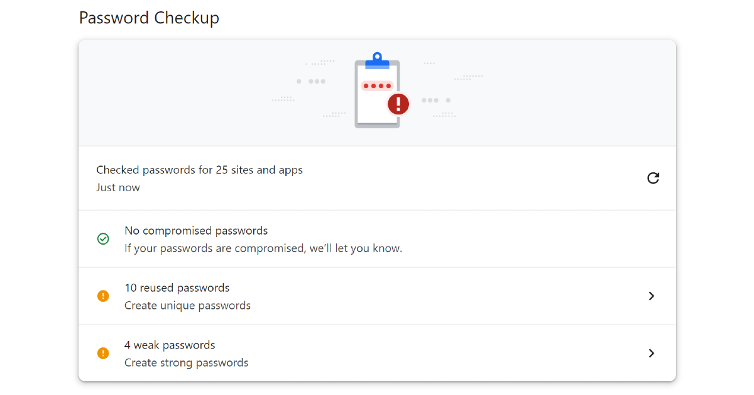Select "Create strong passwords" text

tap(186, 363)
